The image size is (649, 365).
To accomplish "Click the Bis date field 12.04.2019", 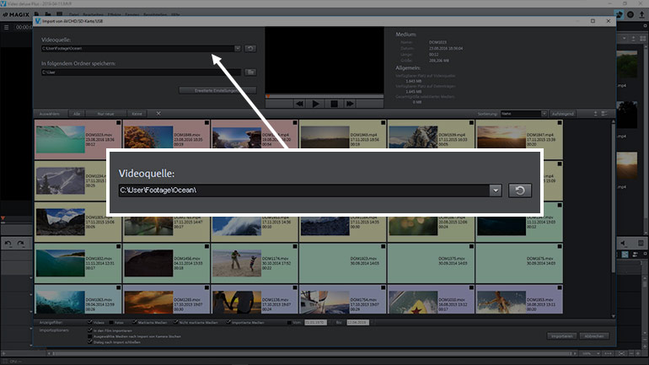I will point(357,322).
